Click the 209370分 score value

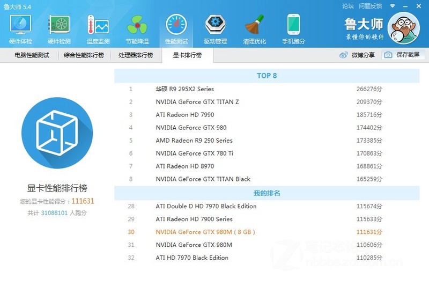pos(369,102)
